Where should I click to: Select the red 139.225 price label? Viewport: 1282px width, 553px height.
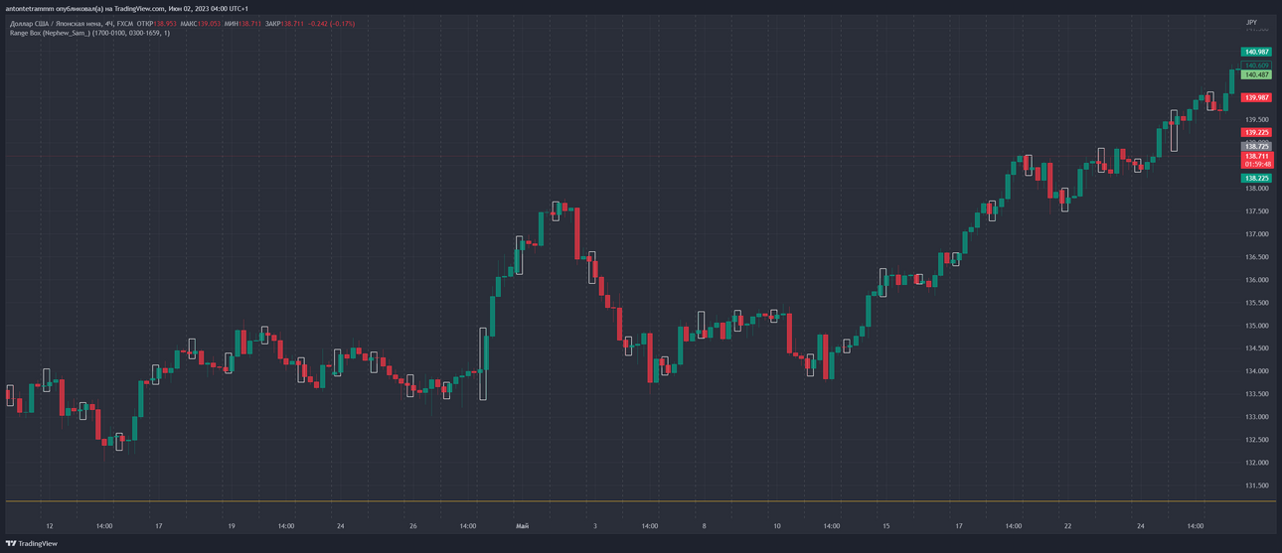coord(1256,132)
